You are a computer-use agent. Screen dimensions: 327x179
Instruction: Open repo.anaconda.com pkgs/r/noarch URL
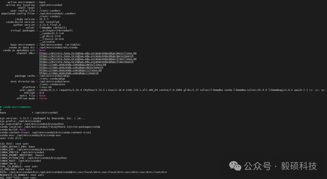pos(69,73)
